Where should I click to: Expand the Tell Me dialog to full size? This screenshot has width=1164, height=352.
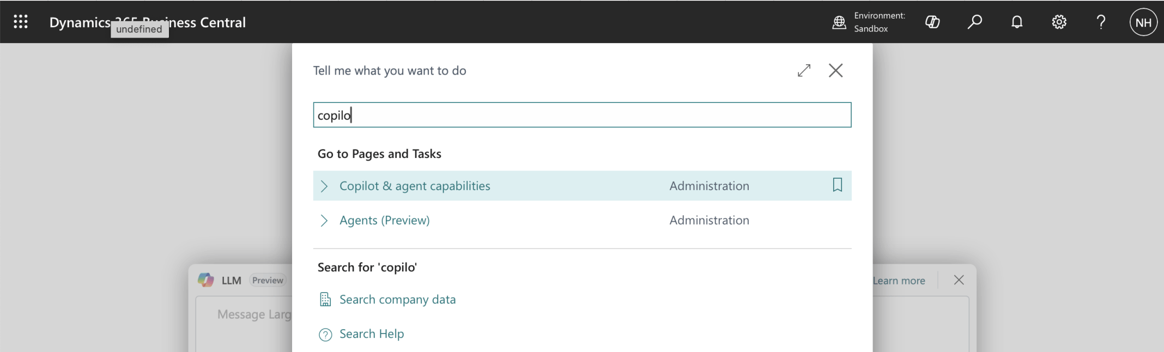point(804,70)
